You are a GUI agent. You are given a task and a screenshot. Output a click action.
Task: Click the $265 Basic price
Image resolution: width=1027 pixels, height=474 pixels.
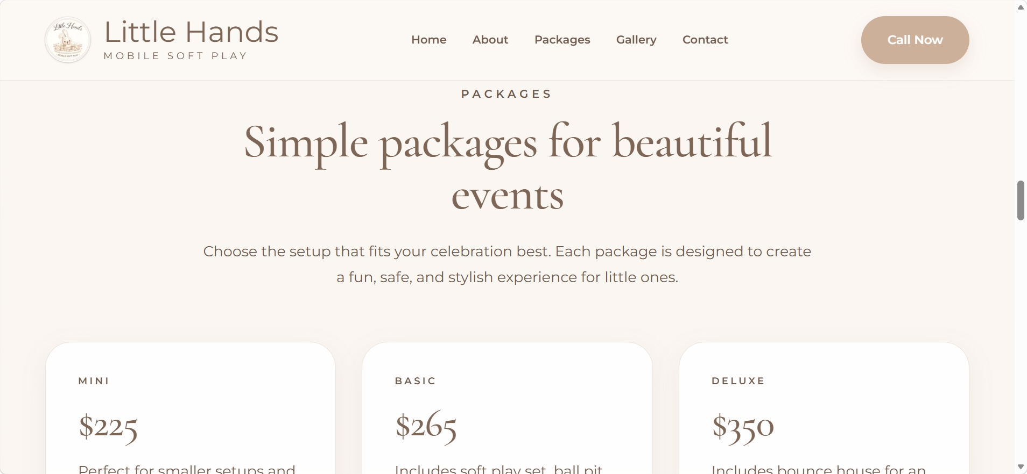pyautogui.click(x=426, y=427)
